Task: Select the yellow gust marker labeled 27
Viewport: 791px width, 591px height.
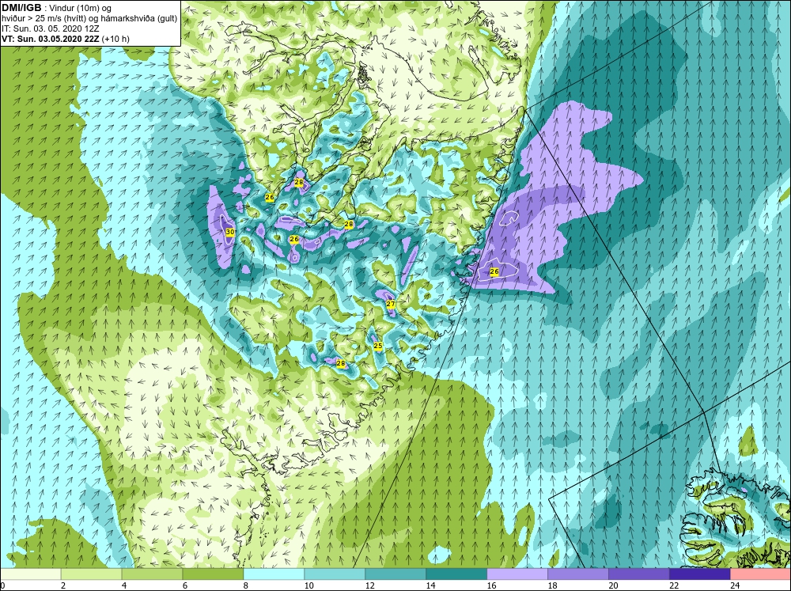Action: coord(391,304)
